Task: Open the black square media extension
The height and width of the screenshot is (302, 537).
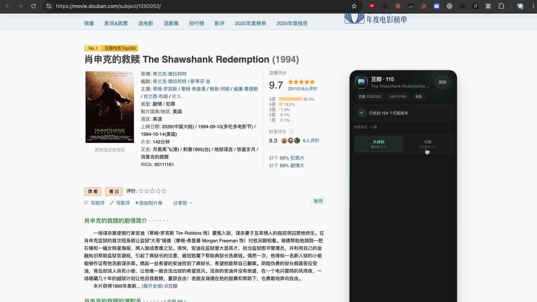Action: pos(475,6)
